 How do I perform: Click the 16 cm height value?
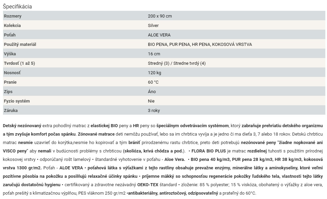[x=154, y=54]
